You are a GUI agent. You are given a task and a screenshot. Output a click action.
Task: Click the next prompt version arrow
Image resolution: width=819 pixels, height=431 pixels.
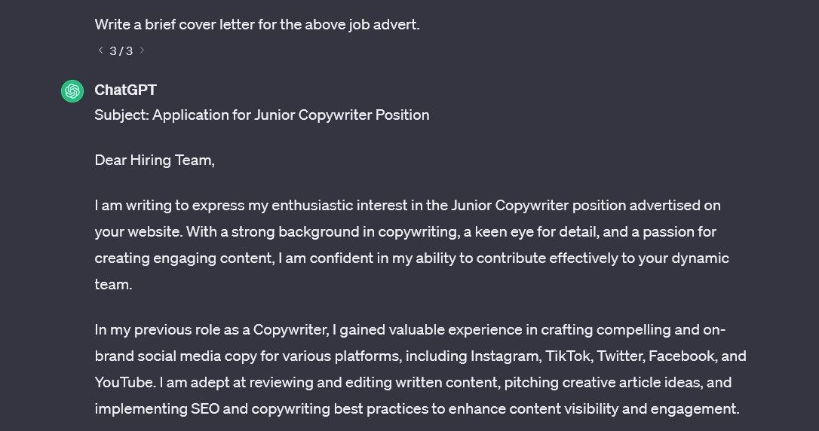click(142, 50)
